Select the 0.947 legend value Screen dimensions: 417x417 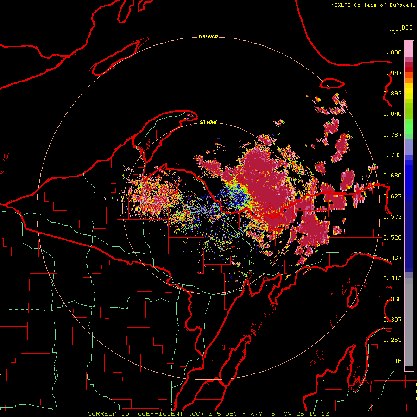tap(392, 73)
